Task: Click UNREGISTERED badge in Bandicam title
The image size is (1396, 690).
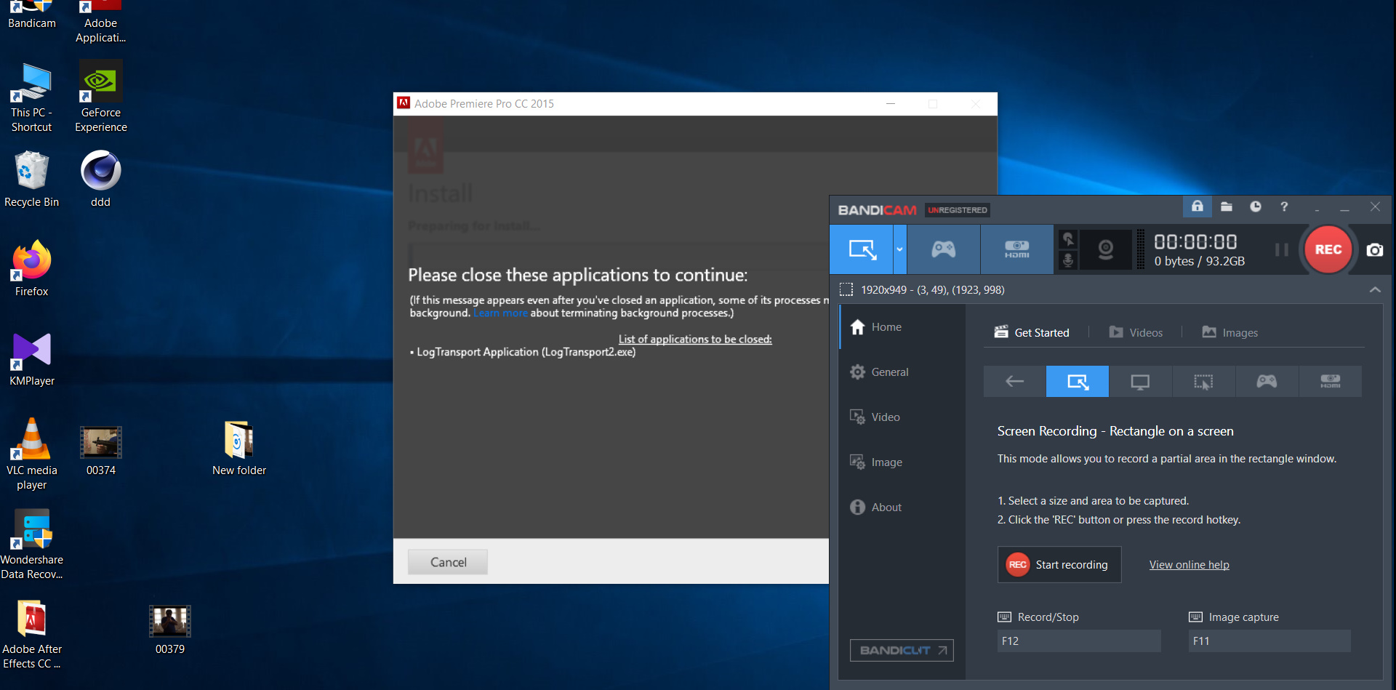Action: coord(958,210)
